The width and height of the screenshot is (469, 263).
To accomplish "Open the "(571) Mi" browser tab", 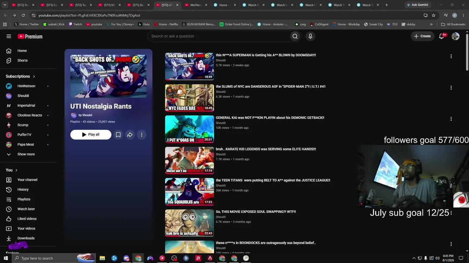I will tap(110, 5).
